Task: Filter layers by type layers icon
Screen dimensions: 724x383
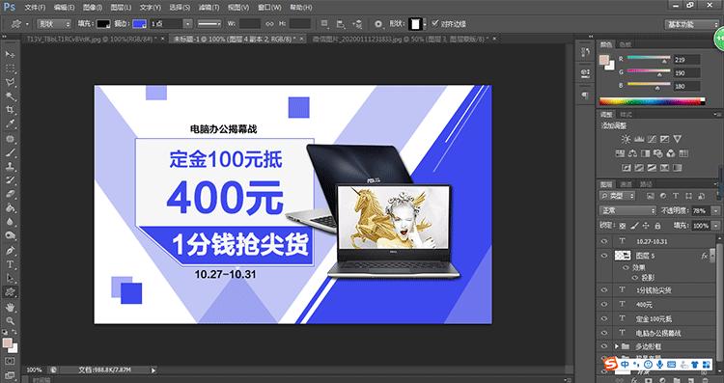Action: click(676, 196)
